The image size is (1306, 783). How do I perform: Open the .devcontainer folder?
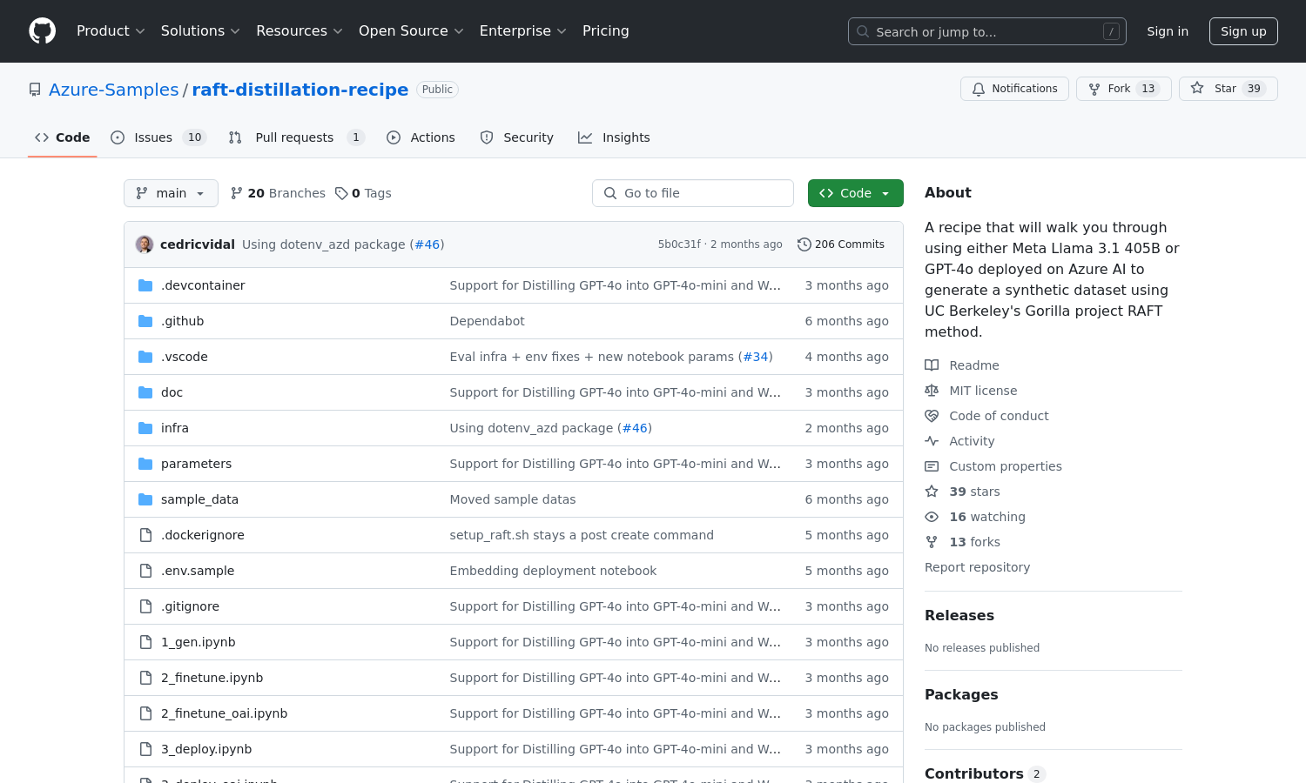[203, 285]
